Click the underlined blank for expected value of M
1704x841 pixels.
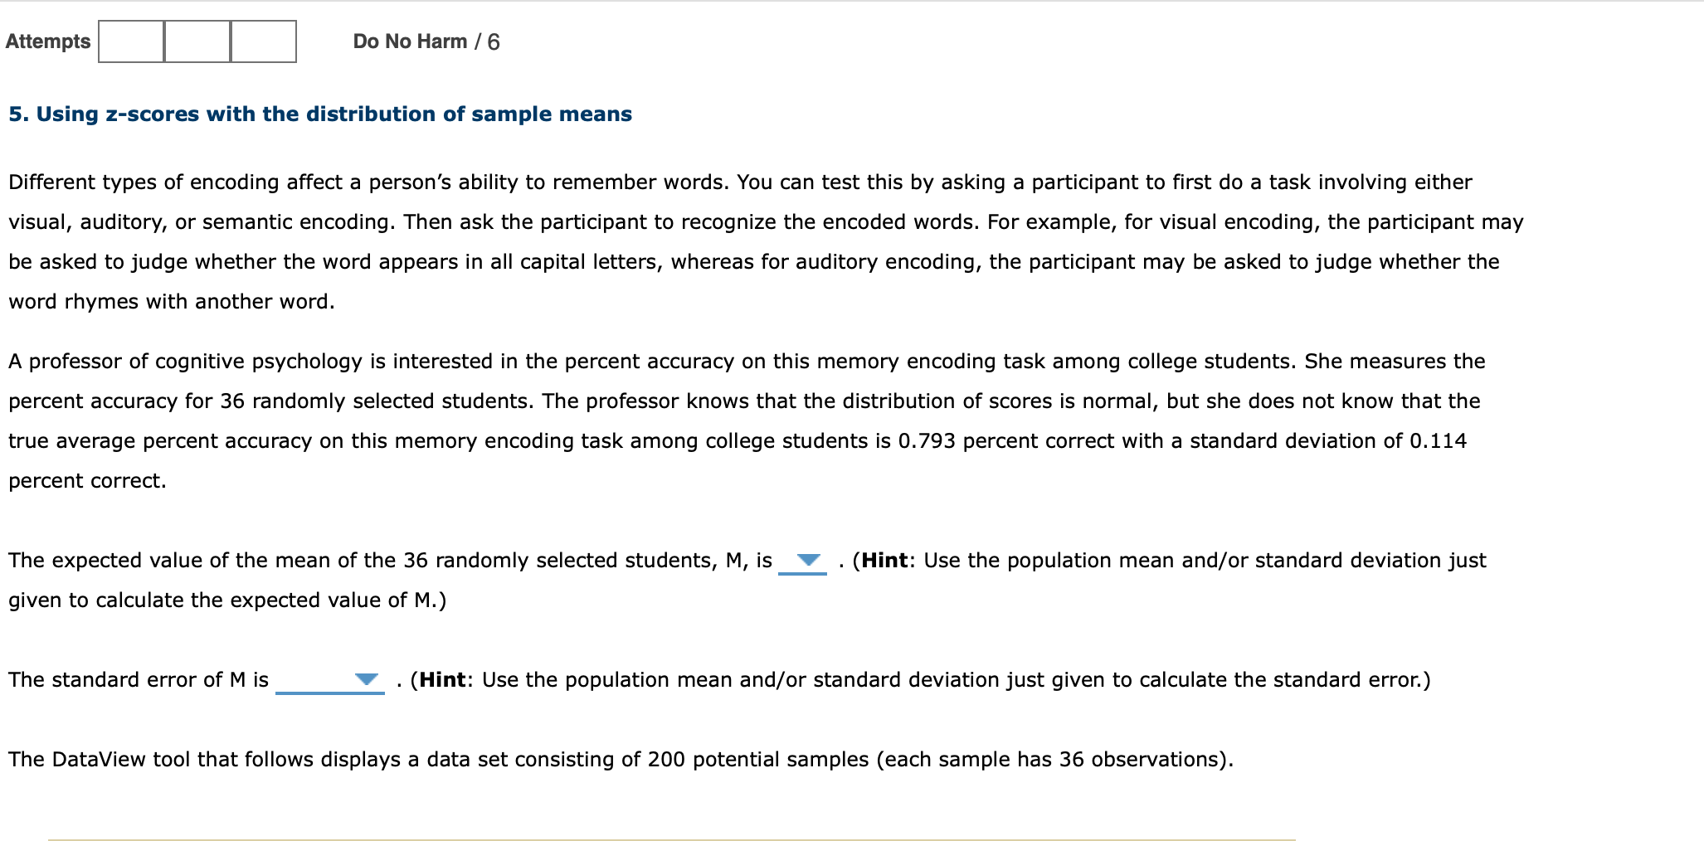click(801, 572)
